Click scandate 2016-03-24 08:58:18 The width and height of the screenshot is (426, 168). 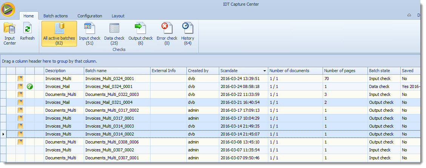(240, 86)
